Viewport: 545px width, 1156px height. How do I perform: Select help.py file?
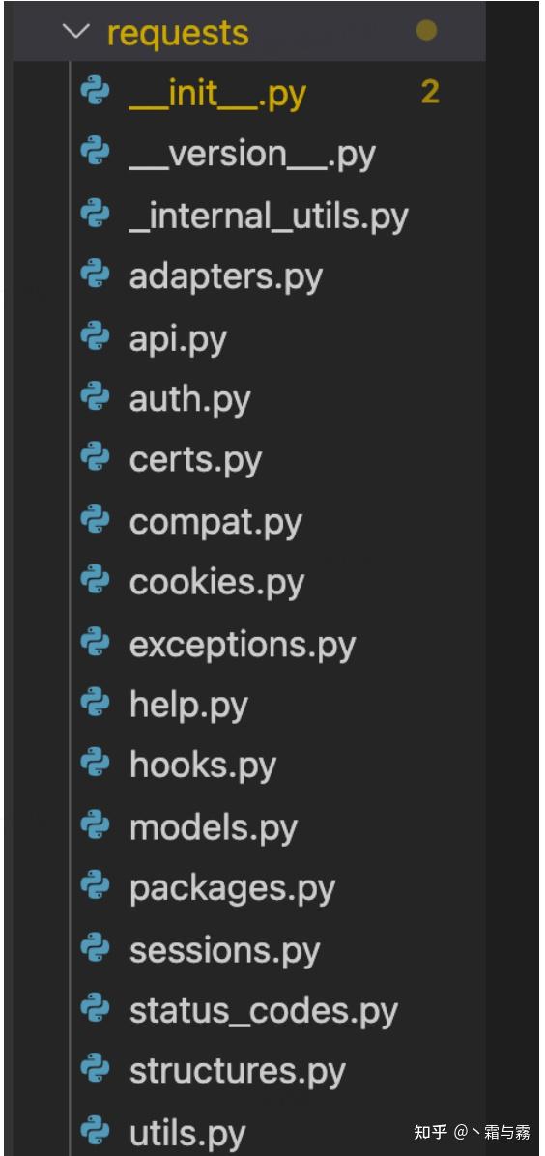click(x=188, y=706)
